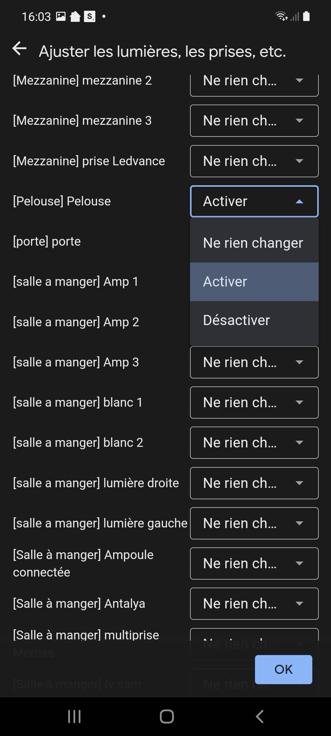This screenshot has width=331, height=736.
Task: Tap the Wi-Fi status icon
Action: [x=281, y=16]
